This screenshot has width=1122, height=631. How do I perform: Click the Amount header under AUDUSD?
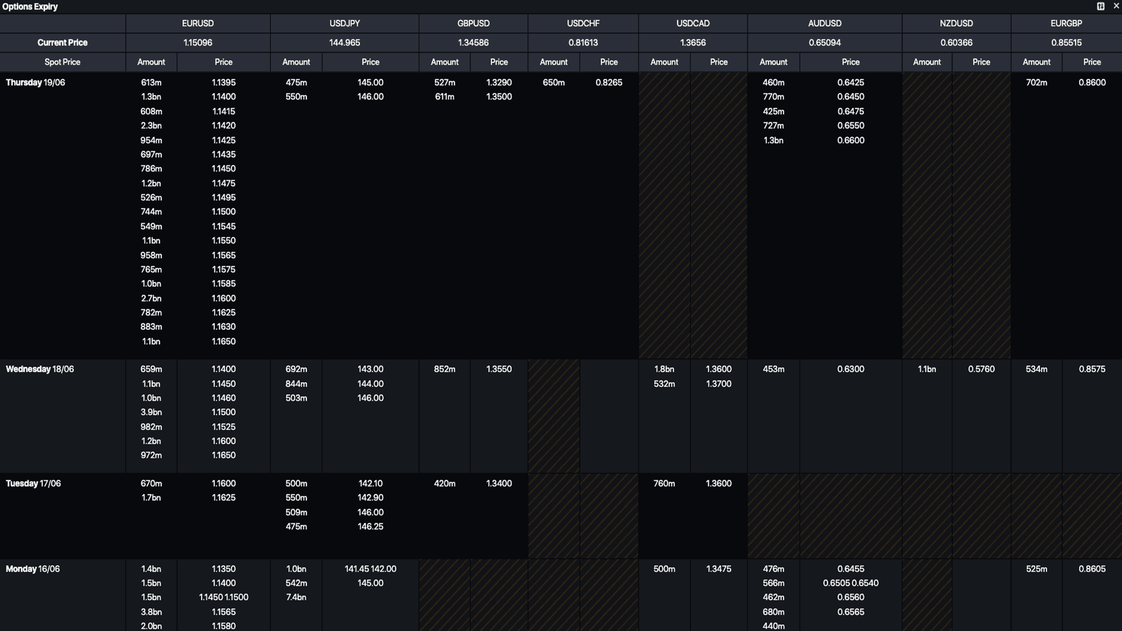click(773, 62)
